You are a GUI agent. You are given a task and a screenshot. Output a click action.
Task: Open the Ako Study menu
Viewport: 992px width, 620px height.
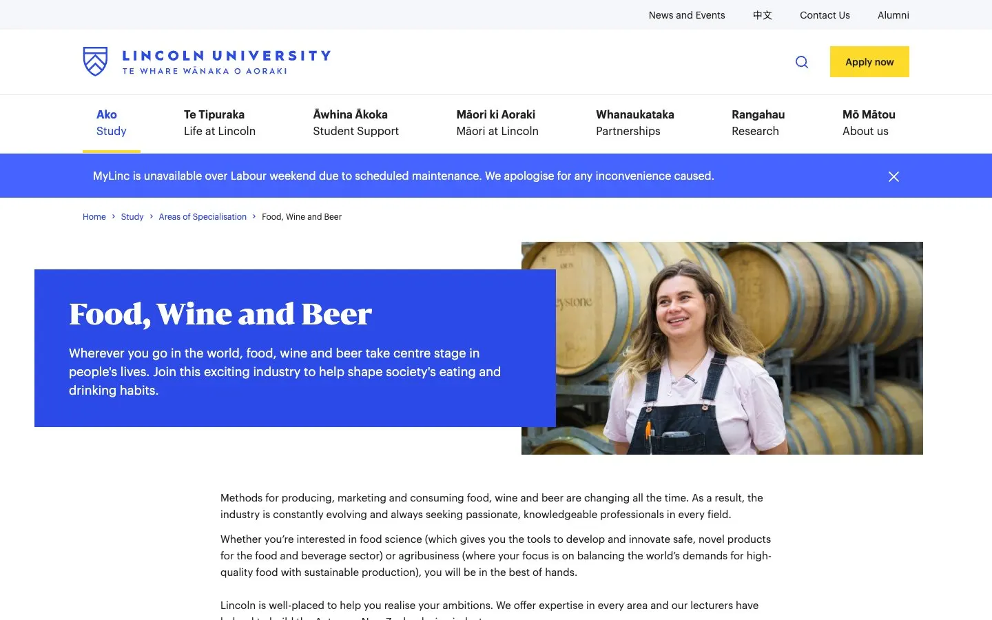(x=112, y=123)
